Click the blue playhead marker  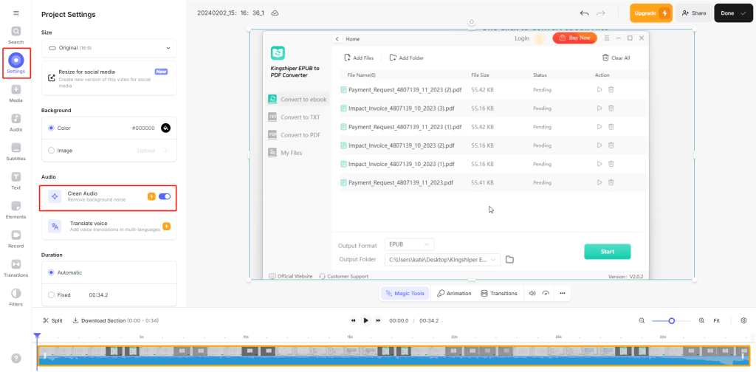37,335
